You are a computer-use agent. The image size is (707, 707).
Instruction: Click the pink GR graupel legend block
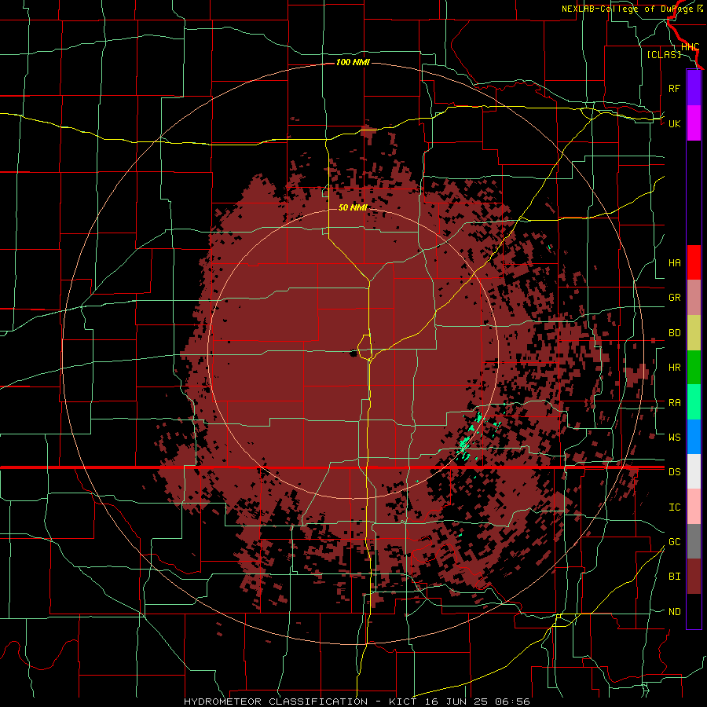click(694, 298)
